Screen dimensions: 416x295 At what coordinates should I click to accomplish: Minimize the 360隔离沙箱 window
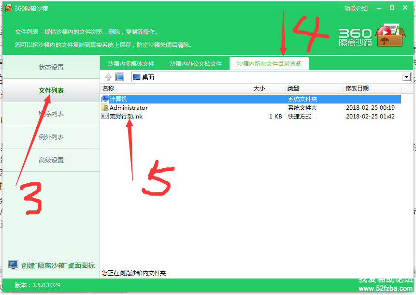pos(379,8)
